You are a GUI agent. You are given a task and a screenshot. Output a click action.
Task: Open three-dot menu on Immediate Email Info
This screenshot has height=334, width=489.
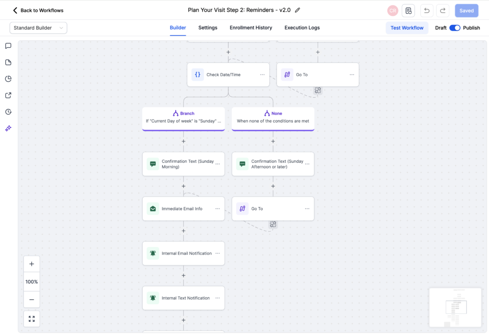tap(217, 209)
